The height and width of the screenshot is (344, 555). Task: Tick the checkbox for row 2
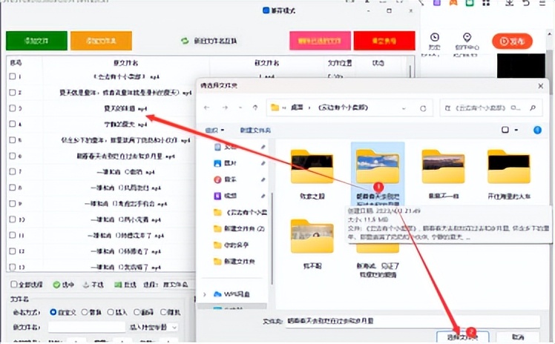[x=13, y=92]
